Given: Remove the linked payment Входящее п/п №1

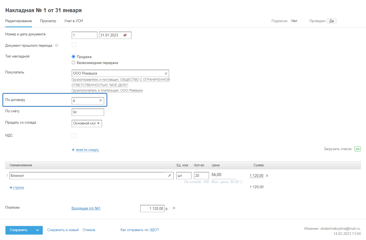Looking at the screenshot, I should pyautogui.click(x=174, y=208).
